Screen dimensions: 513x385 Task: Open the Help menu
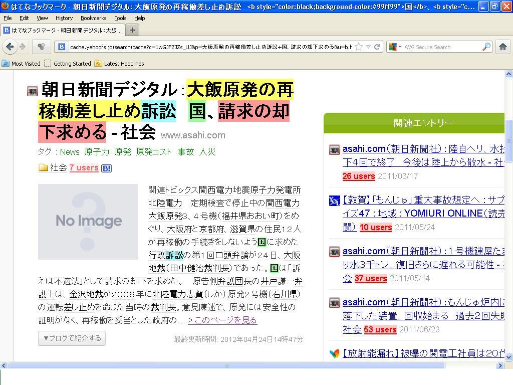140,18
